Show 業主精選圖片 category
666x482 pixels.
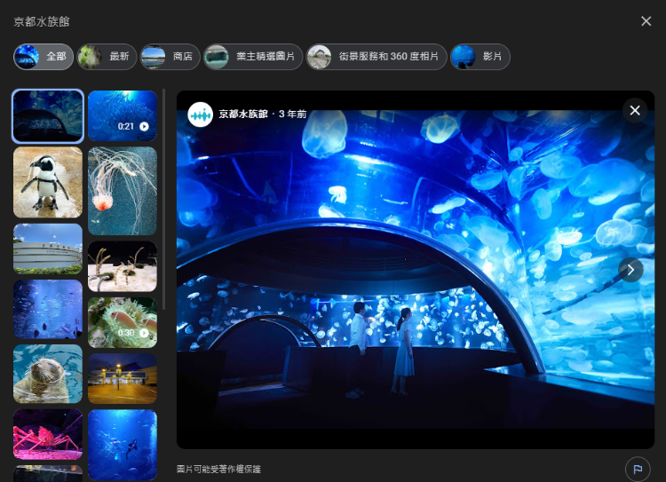[x=253, y=57]
